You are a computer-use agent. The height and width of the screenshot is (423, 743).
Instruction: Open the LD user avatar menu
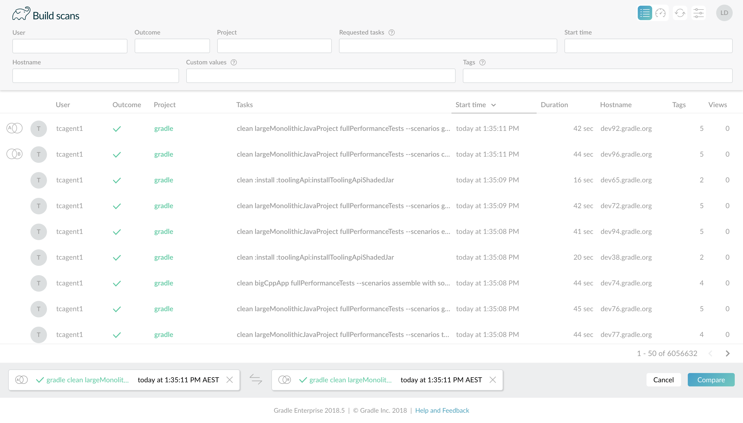coord(724,13)
